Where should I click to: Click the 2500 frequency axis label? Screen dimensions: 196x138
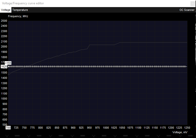click(4, 21)
